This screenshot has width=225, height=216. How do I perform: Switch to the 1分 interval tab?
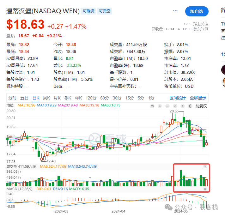pos(151,98)
